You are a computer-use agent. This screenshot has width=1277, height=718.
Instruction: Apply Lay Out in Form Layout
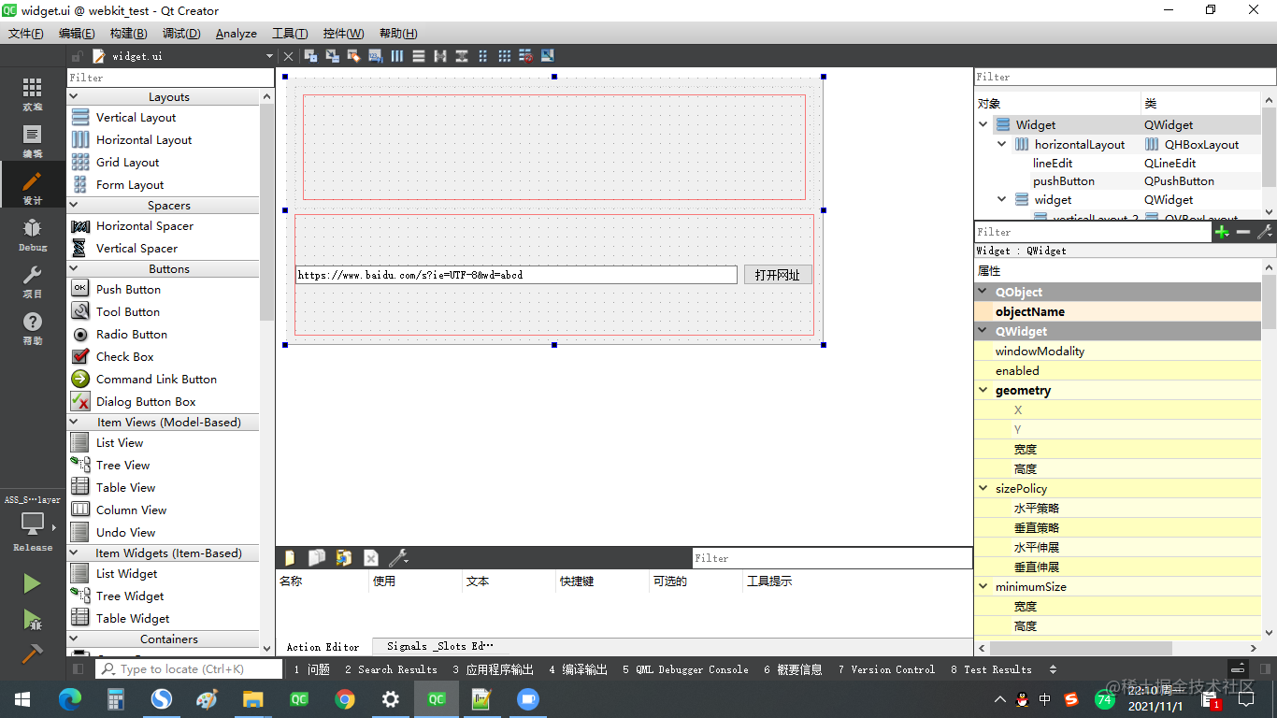483,56
